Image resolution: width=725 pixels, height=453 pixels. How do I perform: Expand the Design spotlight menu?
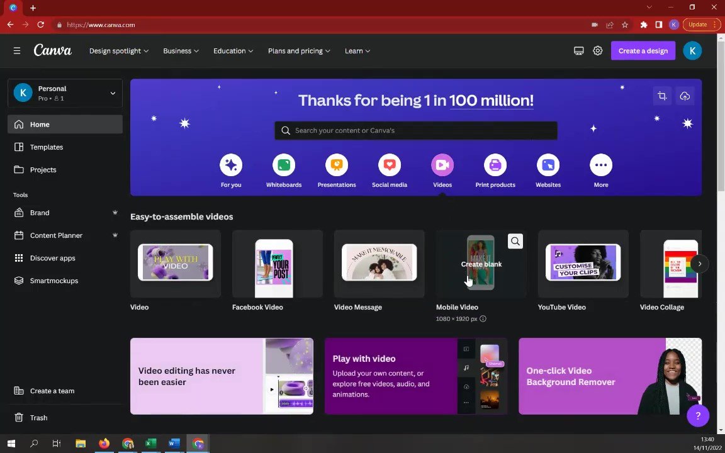pos(119,51)
